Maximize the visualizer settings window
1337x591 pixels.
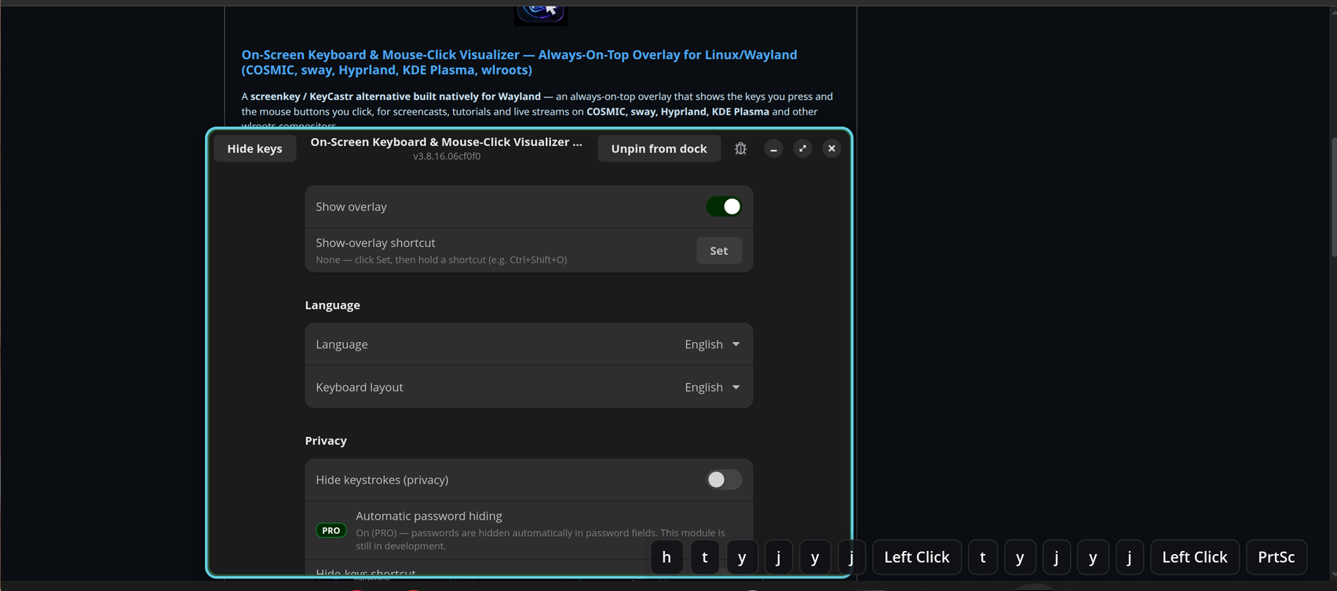(802, 148)
